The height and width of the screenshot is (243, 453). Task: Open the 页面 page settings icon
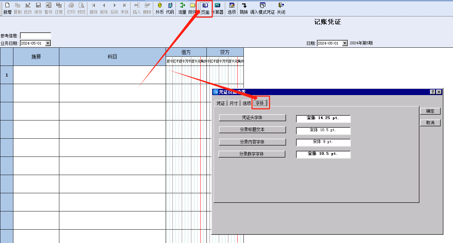[x=205, y=8]
